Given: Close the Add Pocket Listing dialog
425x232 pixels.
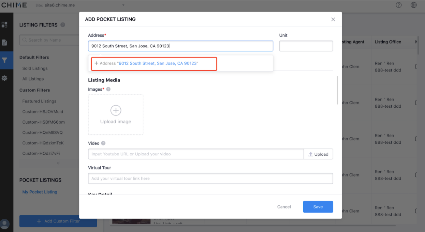Looking at the screenshot, I should point(333,19).
